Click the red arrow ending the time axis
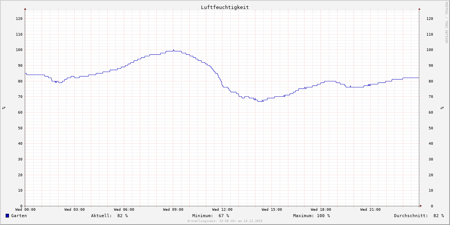Screen dimensions: 450x225 (x=421, y=206)
